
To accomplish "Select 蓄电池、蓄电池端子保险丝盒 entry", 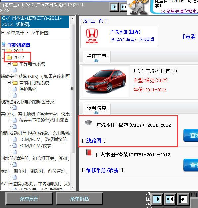I will pos(35,114).
